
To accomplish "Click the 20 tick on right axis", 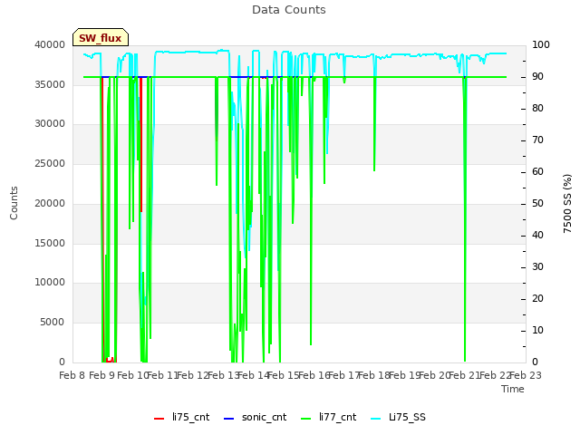I will point(537,298).
